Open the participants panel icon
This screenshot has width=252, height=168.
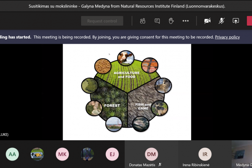coord(142,21)
